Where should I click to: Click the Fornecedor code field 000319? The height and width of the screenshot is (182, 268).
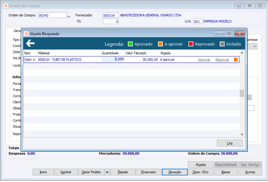tap(110, 15)
